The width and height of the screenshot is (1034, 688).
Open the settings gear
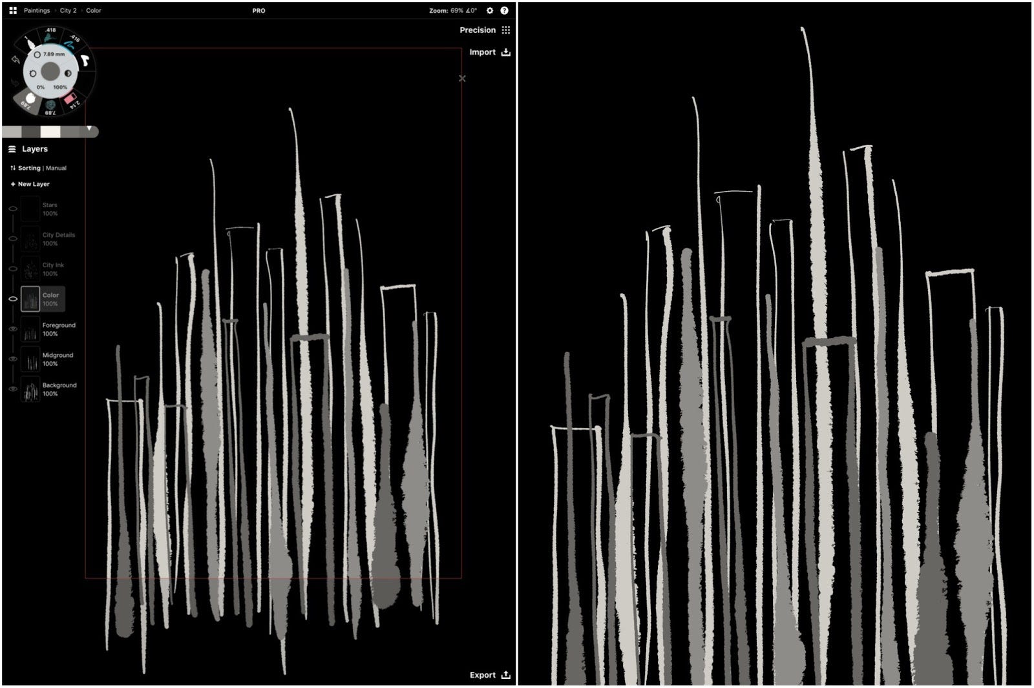point(490,10)
